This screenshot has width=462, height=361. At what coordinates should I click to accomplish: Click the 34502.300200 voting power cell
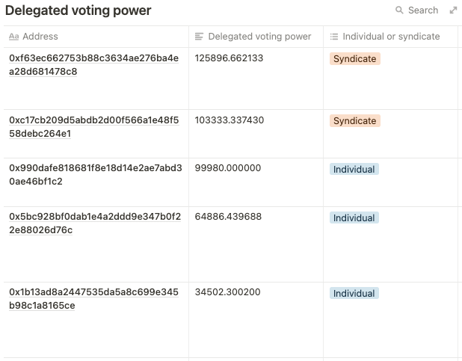tap(227, 292)
